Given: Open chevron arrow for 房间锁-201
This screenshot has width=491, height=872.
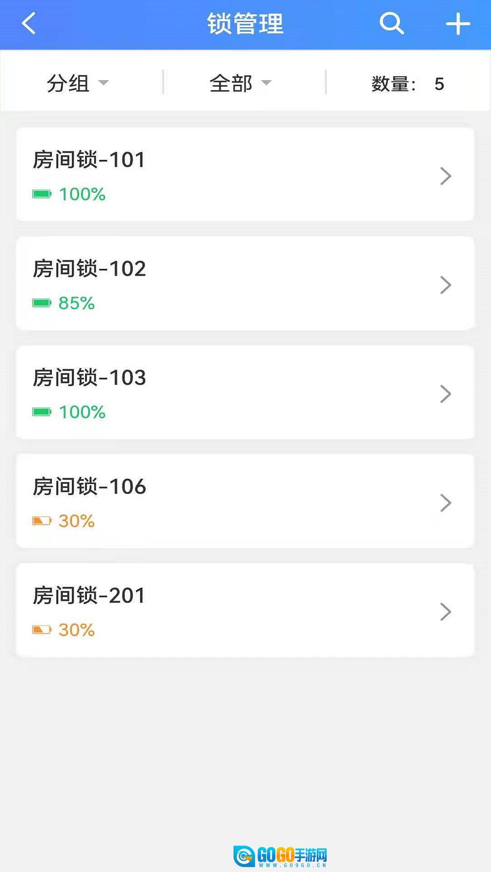Looking at the screenshot, I should [x=446, y=612].
